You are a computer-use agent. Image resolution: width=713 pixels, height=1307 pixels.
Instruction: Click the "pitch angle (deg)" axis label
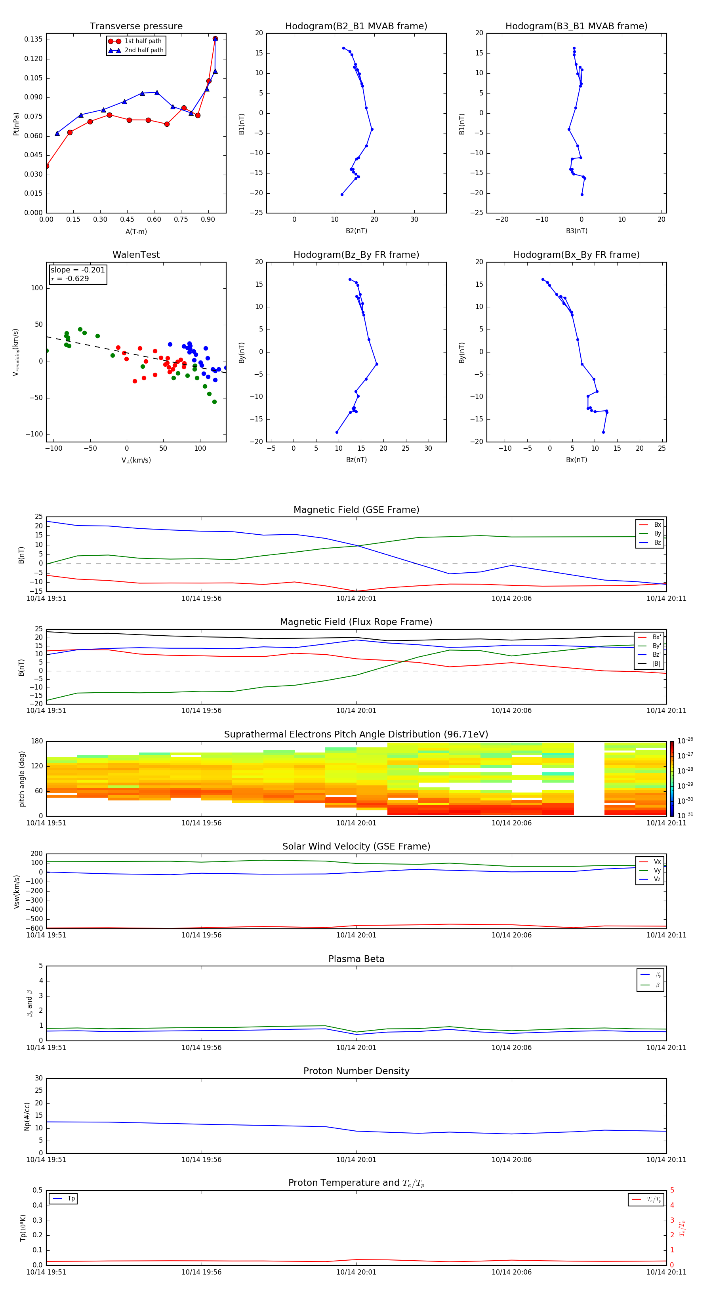[22, 779]
